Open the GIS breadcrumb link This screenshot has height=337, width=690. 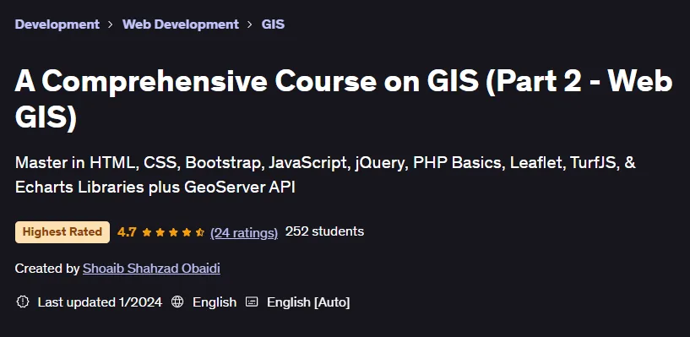click(x=273, y=24)
